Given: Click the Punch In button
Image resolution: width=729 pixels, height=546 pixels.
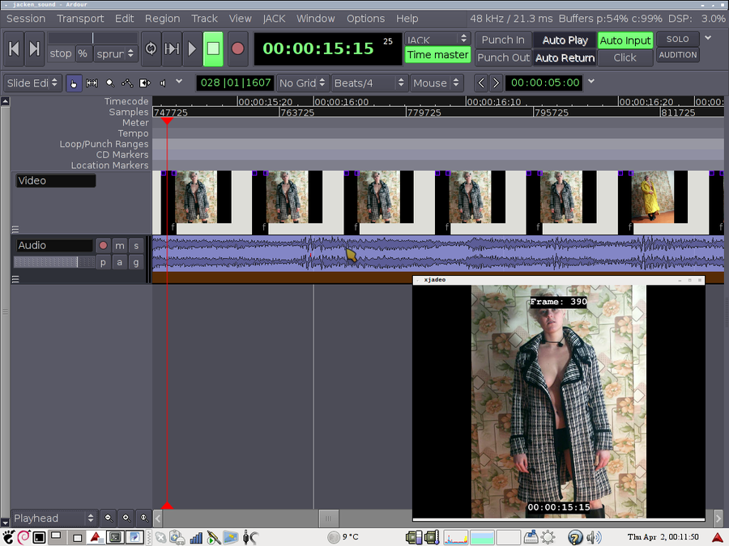Looking at the screenshot, I should tap(503, 40).
